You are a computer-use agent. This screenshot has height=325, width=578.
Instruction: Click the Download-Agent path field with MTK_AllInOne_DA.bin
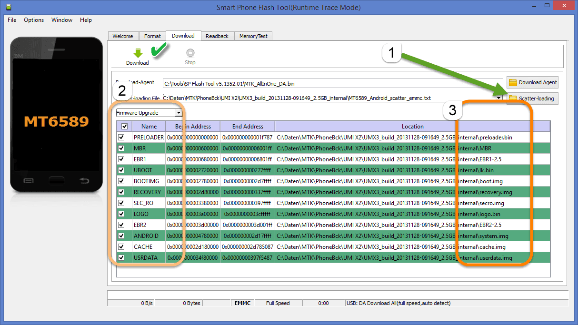[x=332, y=83]
